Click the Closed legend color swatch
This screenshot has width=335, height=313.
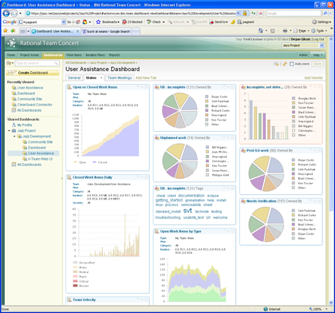[95, 162]
